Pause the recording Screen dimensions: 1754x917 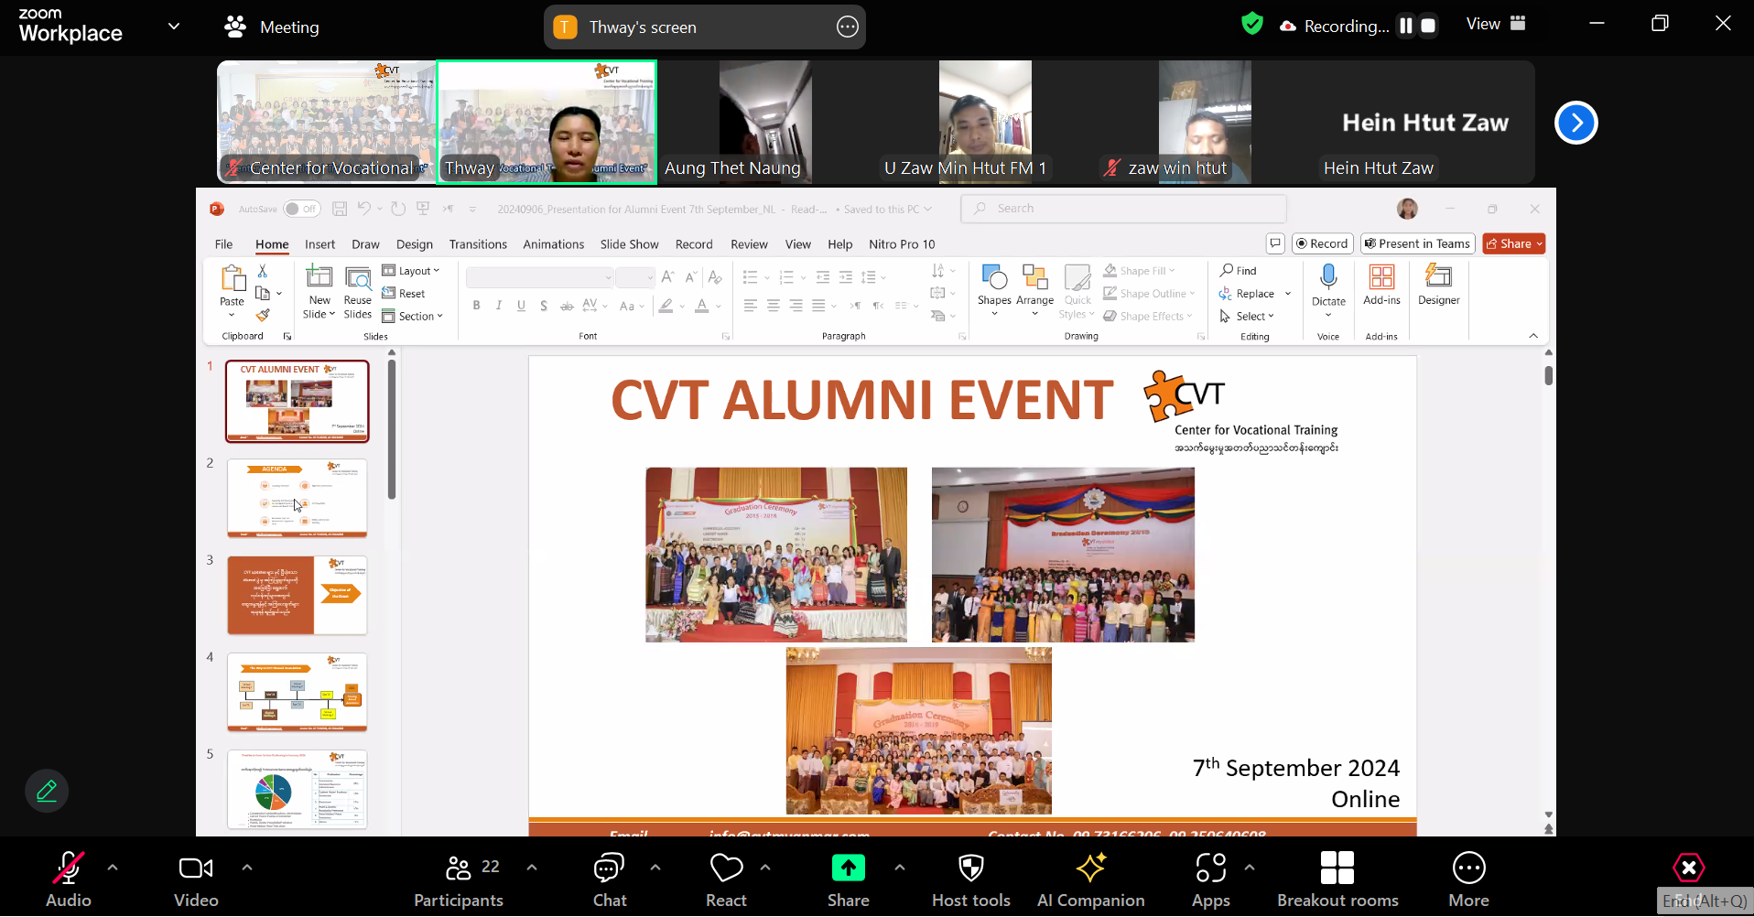point(1406,26)
